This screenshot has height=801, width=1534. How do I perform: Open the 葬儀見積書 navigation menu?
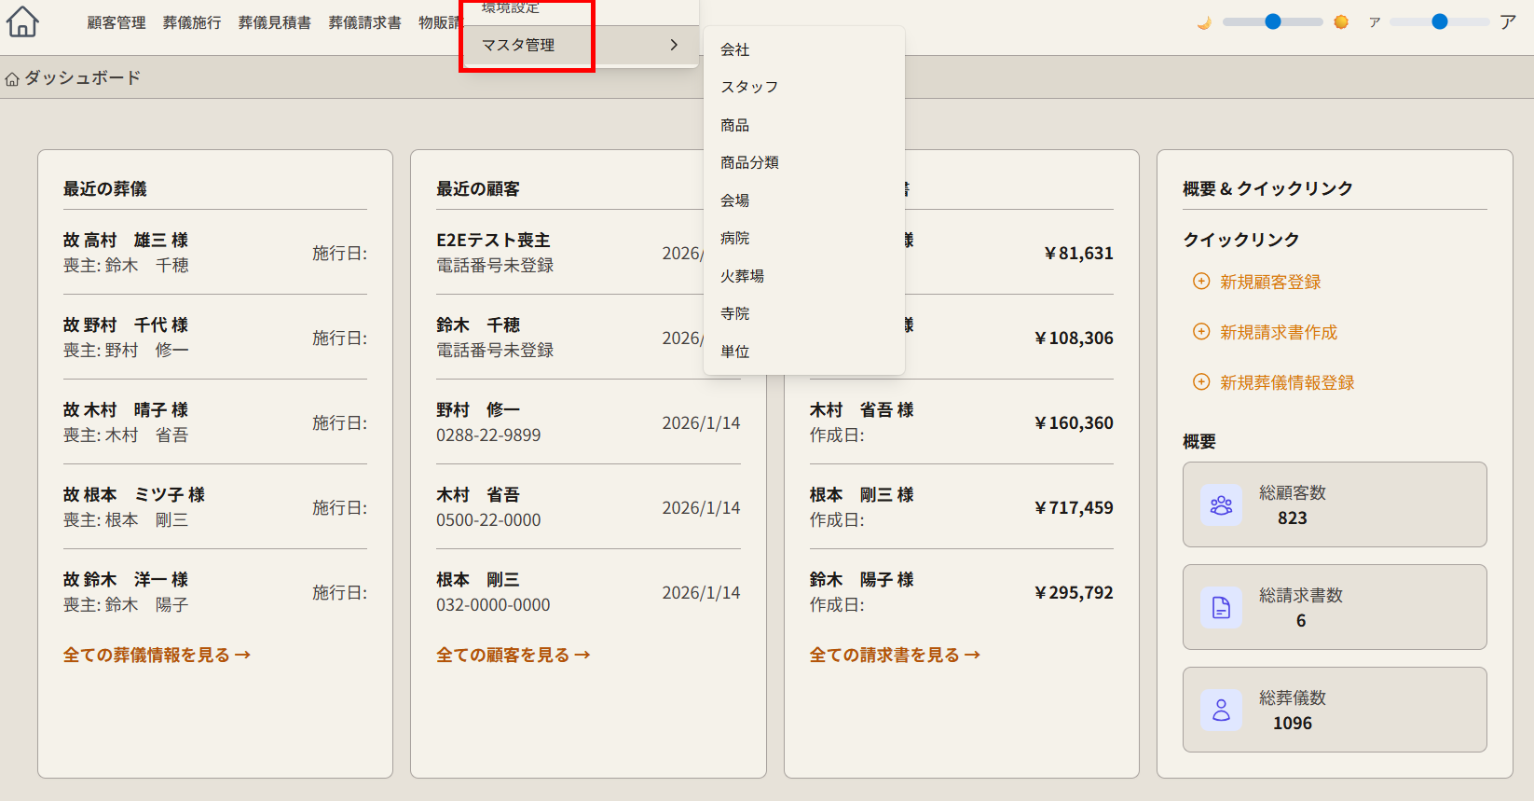click(x=275, y=22)
